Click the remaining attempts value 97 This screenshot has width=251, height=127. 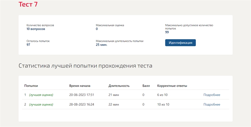pos(28,45)
